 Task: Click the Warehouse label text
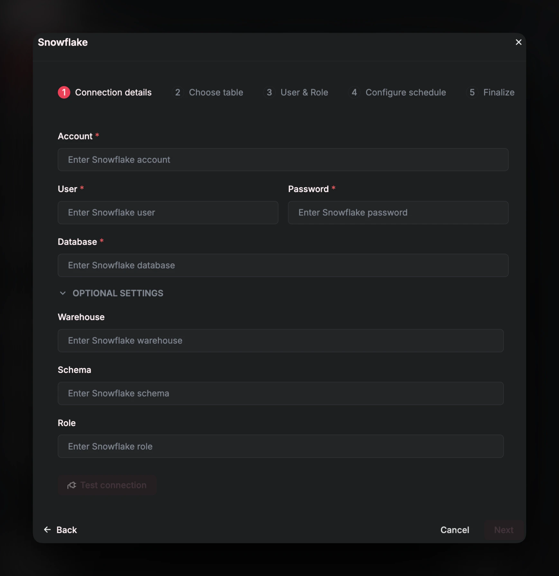tap(81, 317)
